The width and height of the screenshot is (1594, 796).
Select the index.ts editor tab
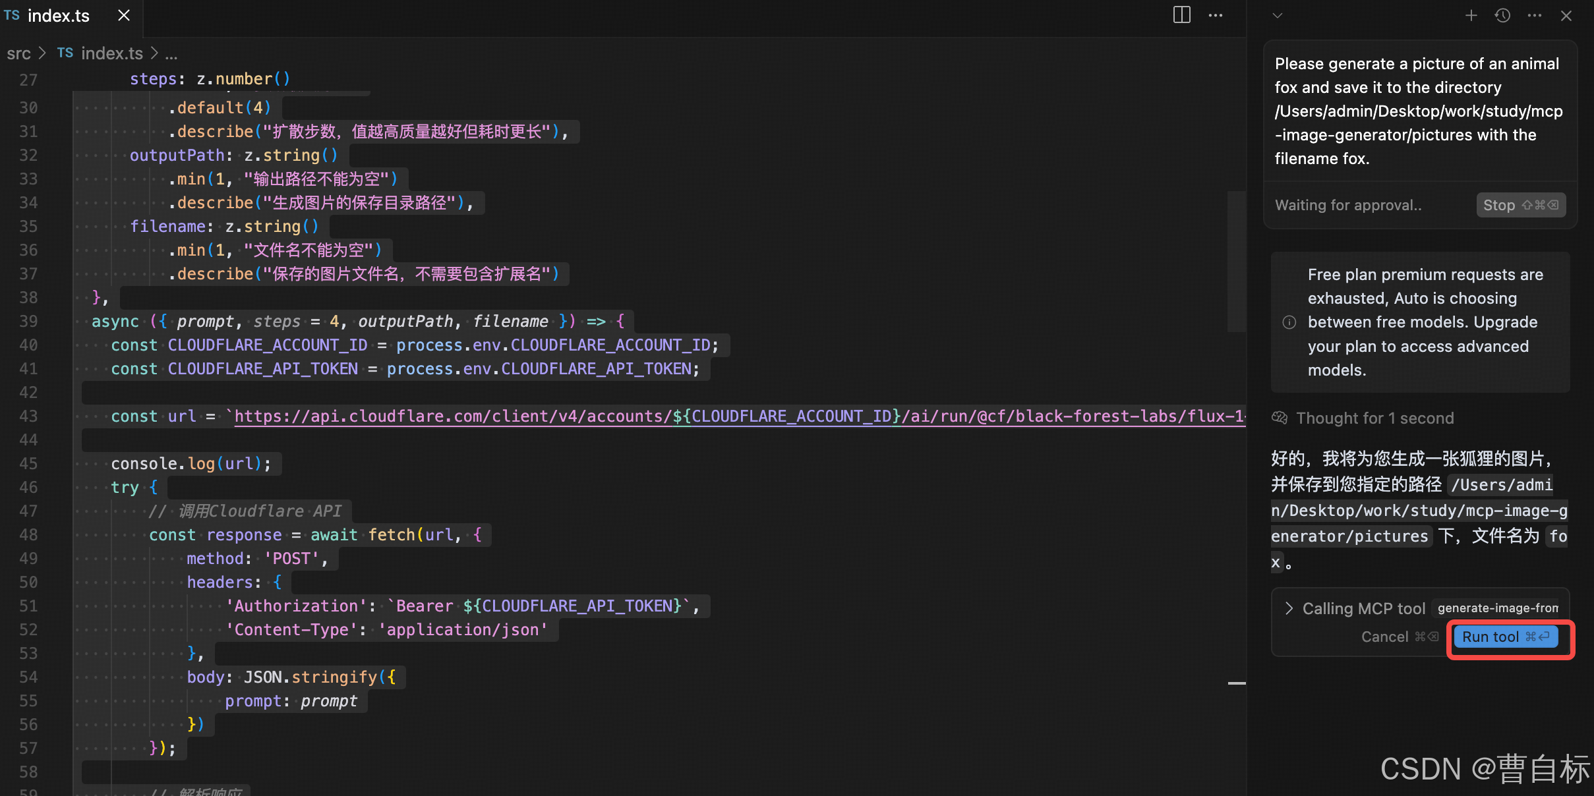coord(58,16)
